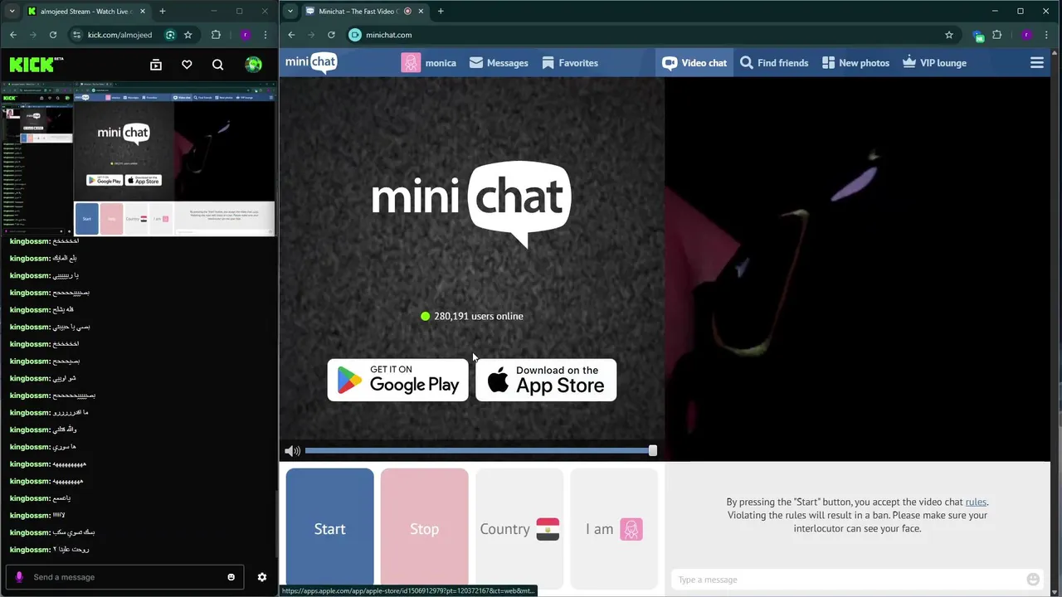Focus the Minichat 'Type a message' field

pos(848,580)
